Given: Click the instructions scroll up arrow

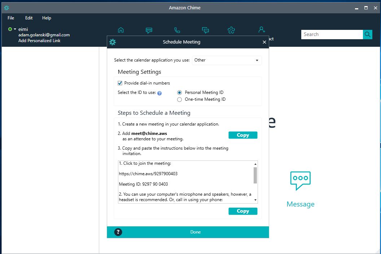Looking at the screenshot, I should (255, 164).
